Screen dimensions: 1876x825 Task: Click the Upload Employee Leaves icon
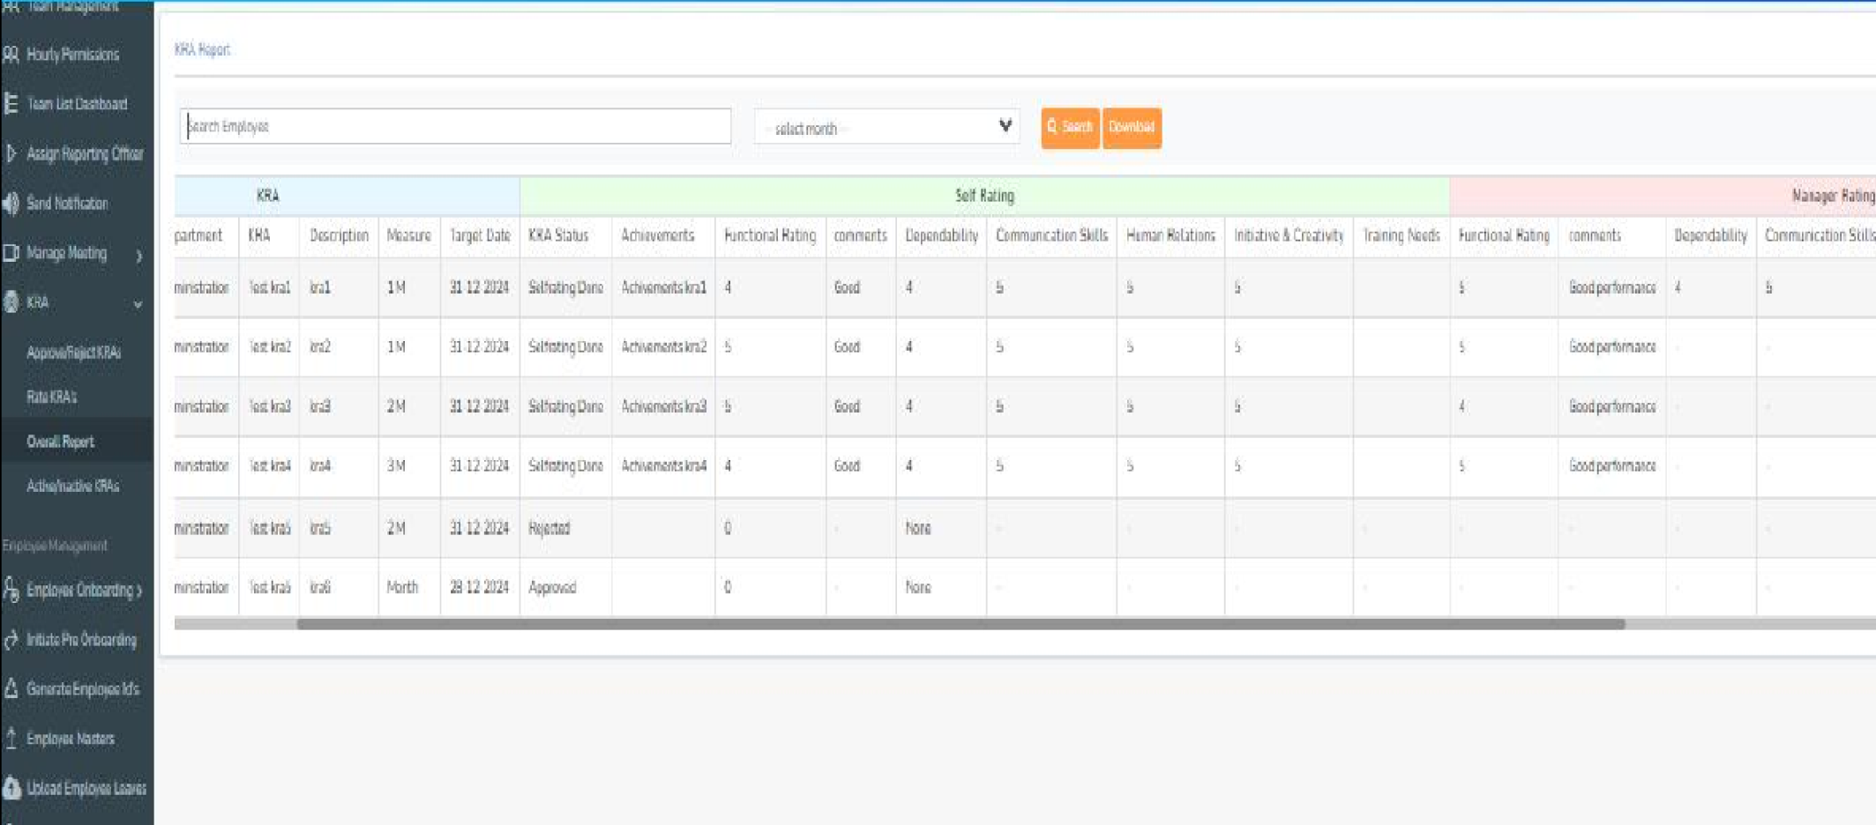[x=11, y=788]
